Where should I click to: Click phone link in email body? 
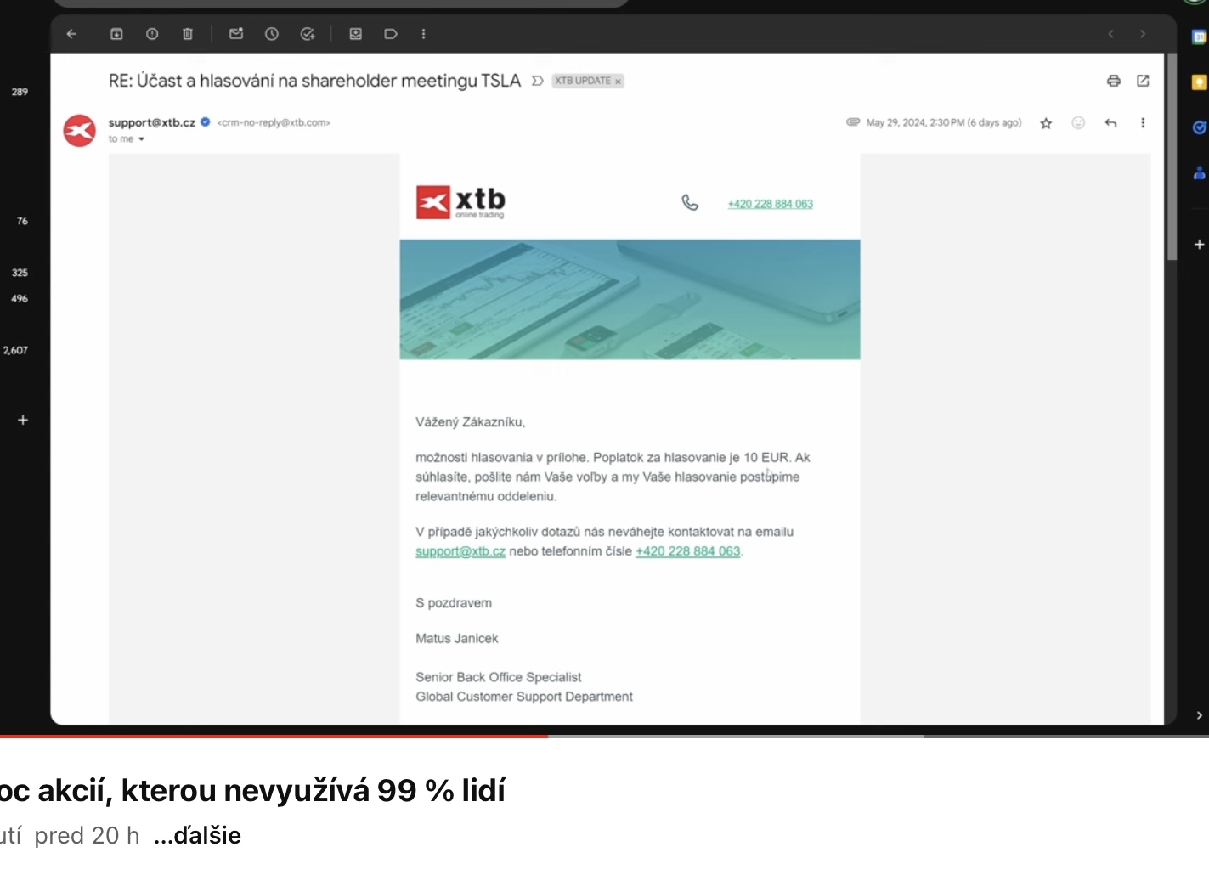coord(688,551)
